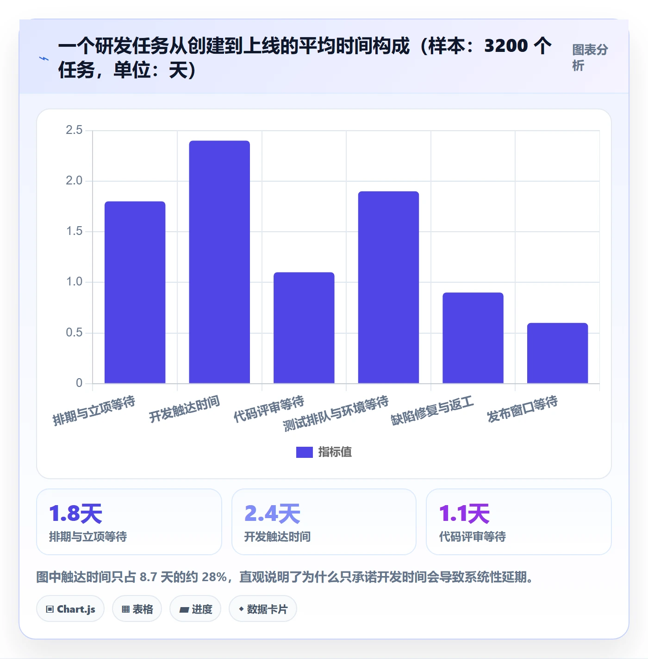Select the 开发触达时间 bar in chart
This screenshot has height=659, width=648.
pos(219,262)
